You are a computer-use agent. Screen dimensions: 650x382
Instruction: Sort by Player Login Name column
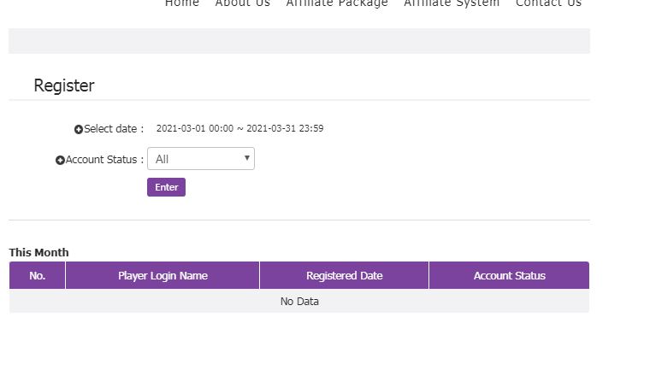pos(162,275)
